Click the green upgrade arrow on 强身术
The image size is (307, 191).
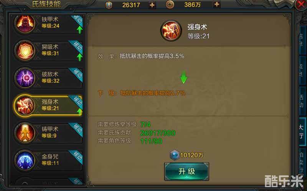[79, 112]
